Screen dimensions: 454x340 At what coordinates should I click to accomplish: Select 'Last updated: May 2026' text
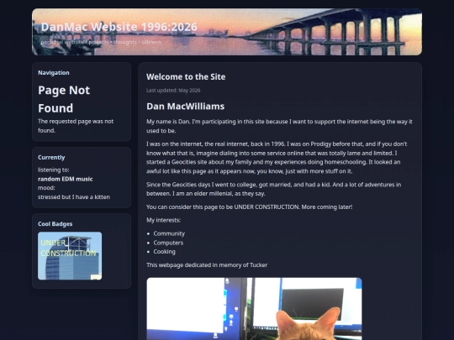[x=173, y=90]
